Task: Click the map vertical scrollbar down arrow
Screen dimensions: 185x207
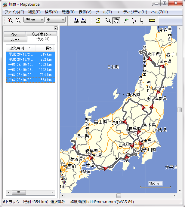Action: 180,190
